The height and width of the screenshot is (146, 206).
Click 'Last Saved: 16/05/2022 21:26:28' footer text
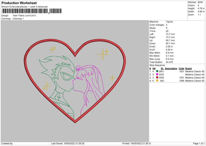[68, 143]
